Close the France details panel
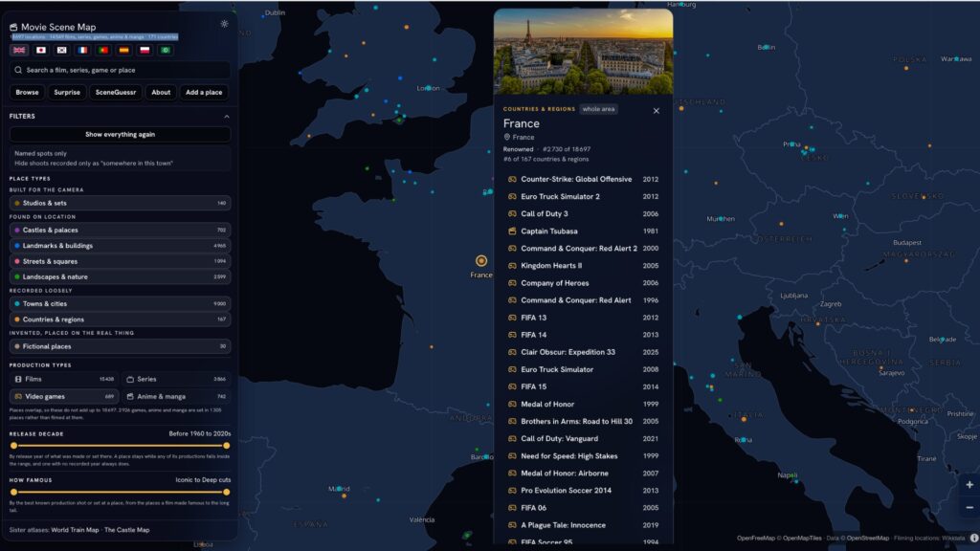This screenshot has width=980, height=551. 657,111
